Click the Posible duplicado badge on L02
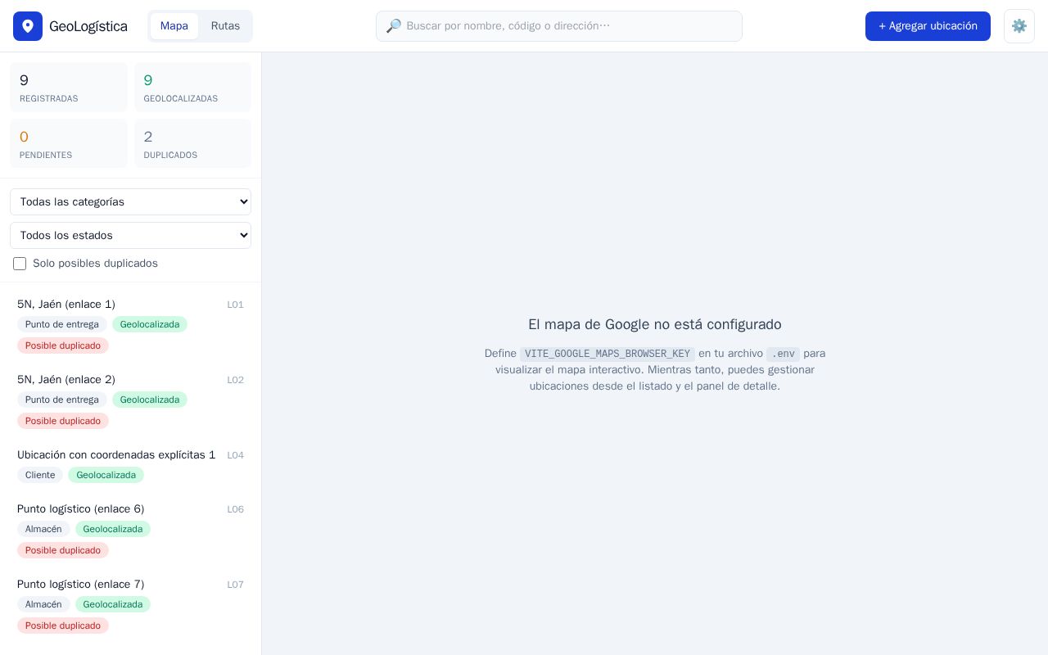The image size is (1048, 655). 63,421
